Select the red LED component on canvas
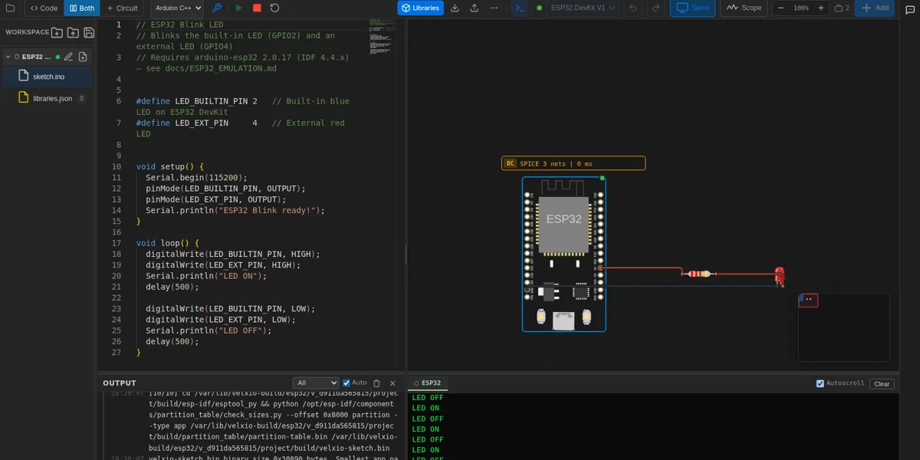920x460 pixels. click(780, 277)
